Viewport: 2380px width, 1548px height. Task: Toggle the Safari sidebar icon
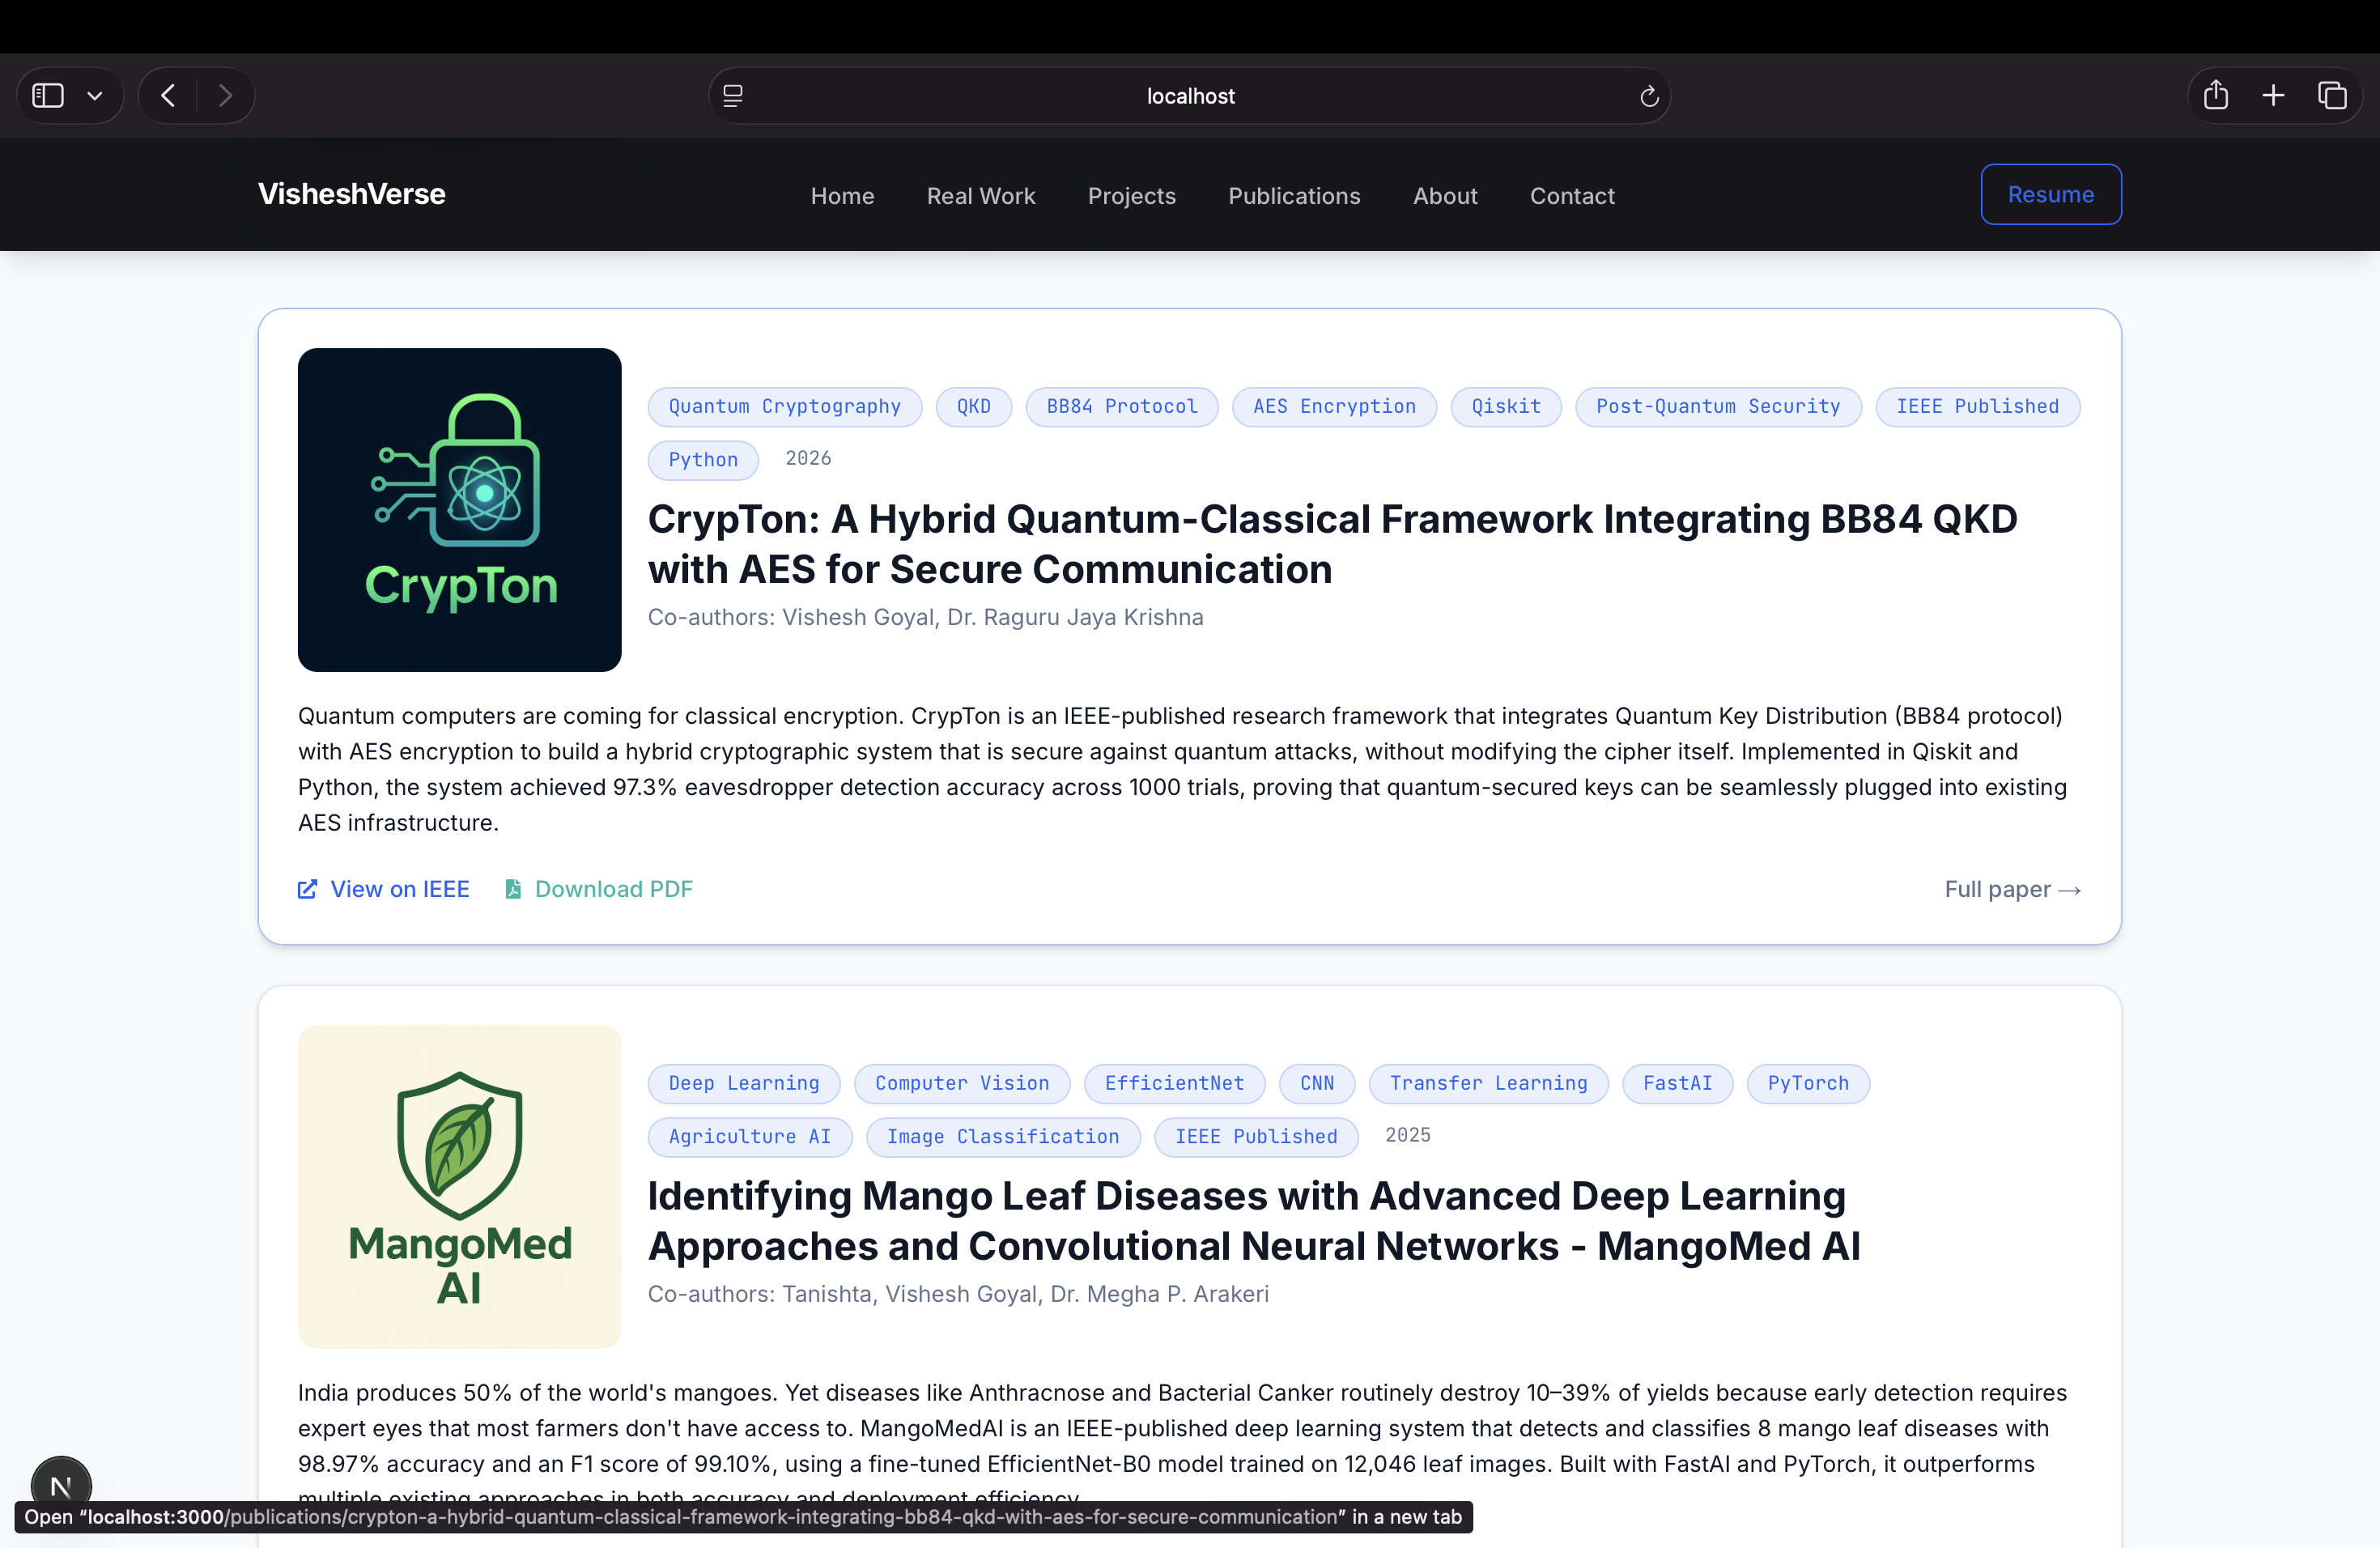point(48,96)
